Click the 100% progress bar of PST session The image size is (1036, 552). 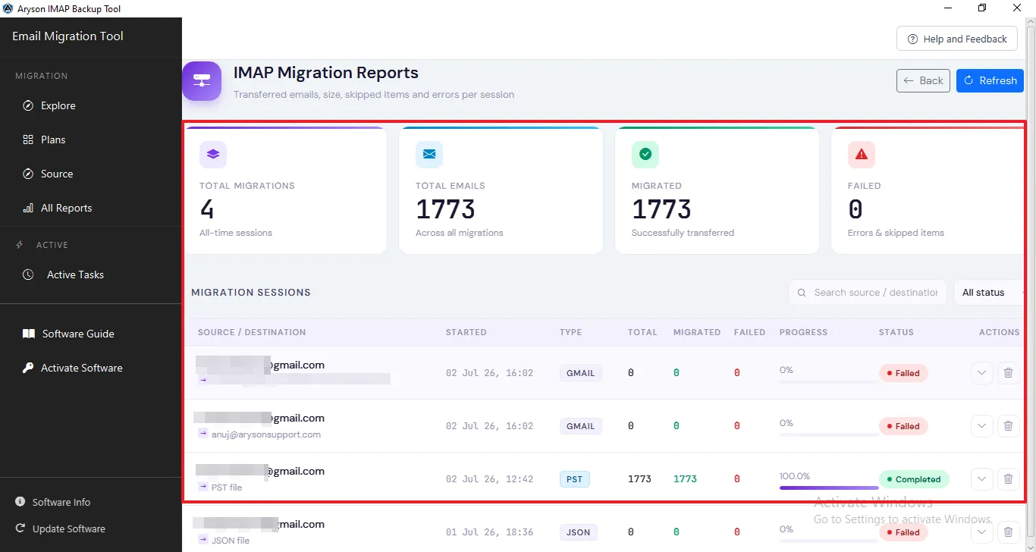pos(829,488)
